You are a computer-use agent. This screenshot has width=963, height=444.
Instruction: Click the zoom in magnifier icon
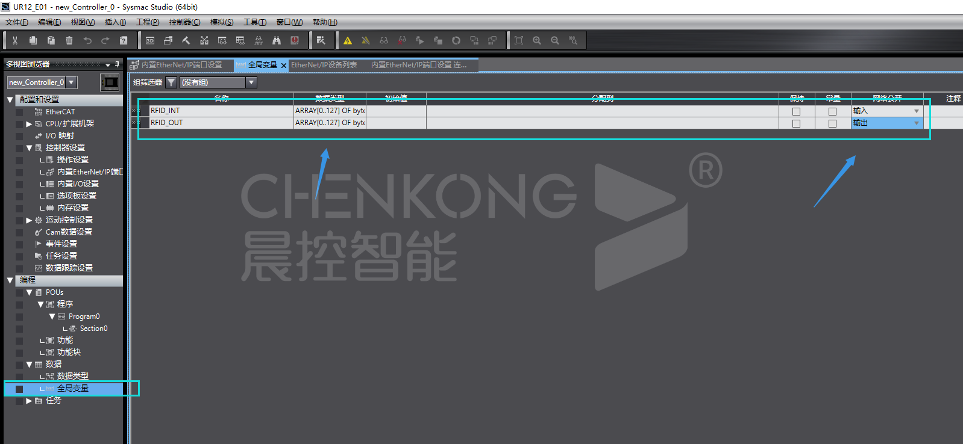pos(537,40)
